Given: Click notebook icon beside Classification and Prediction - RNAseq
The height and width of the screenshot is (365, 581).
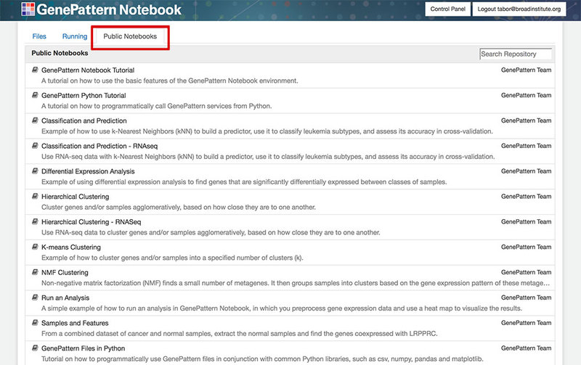Looking at the screenshot, I should [35, 145].
